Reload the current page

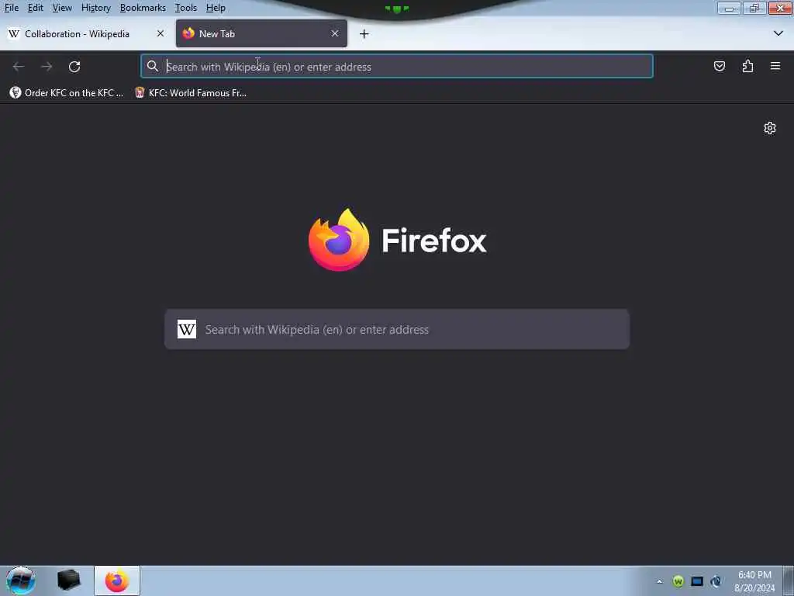74,67
